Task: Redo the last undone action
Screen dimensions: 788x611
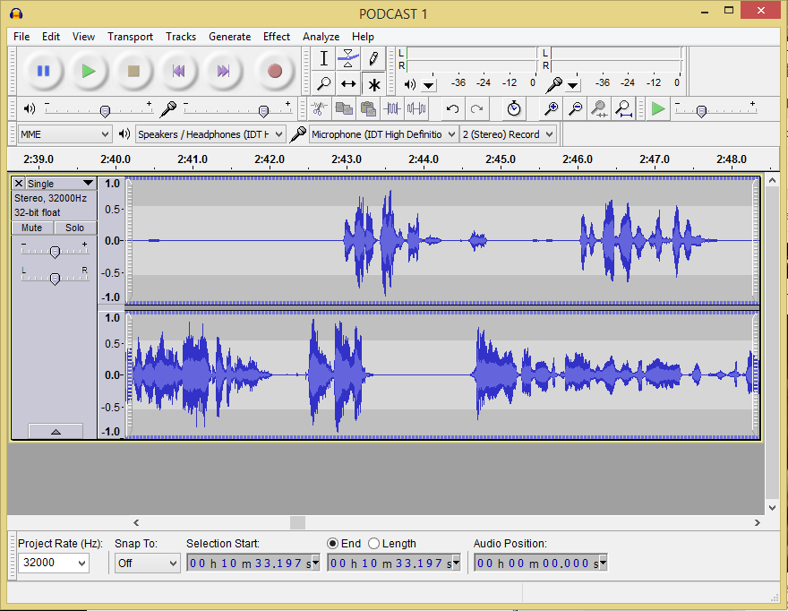Action: click(x=476, y=108)
